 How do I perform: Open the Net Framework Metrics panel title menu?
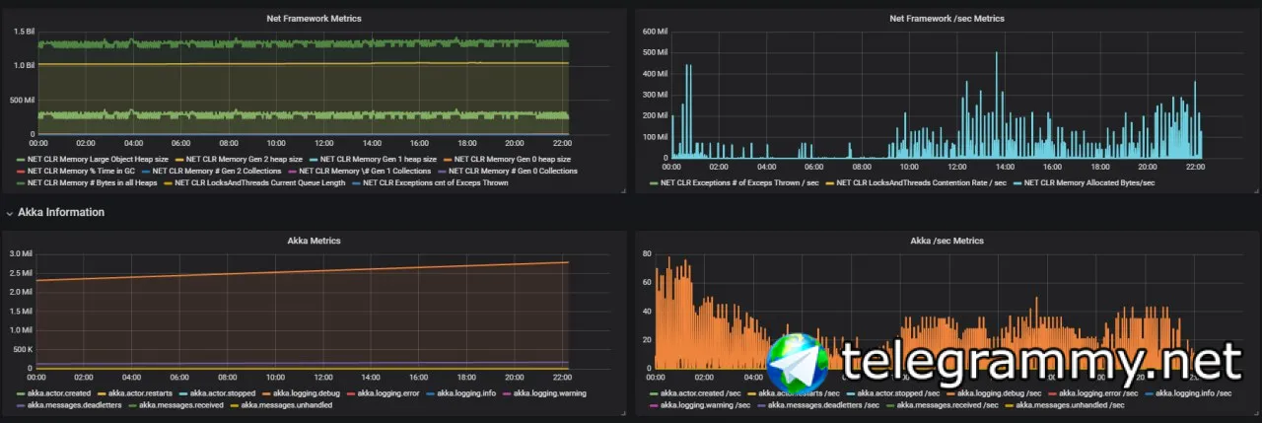coord(314,19)
